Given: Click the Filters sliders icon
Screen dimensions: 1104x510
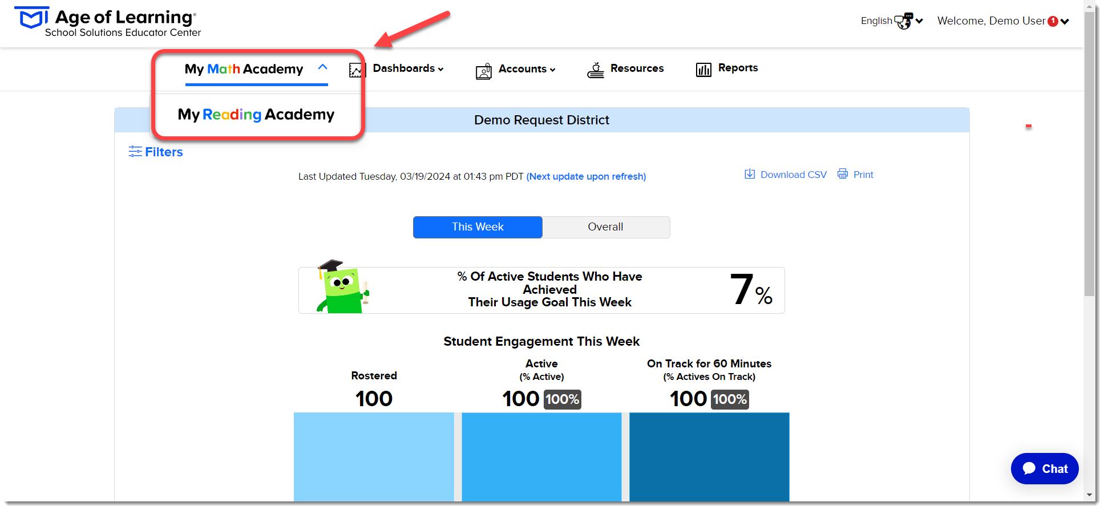Looking at the screenshot, I should click(x=135, y=151).
